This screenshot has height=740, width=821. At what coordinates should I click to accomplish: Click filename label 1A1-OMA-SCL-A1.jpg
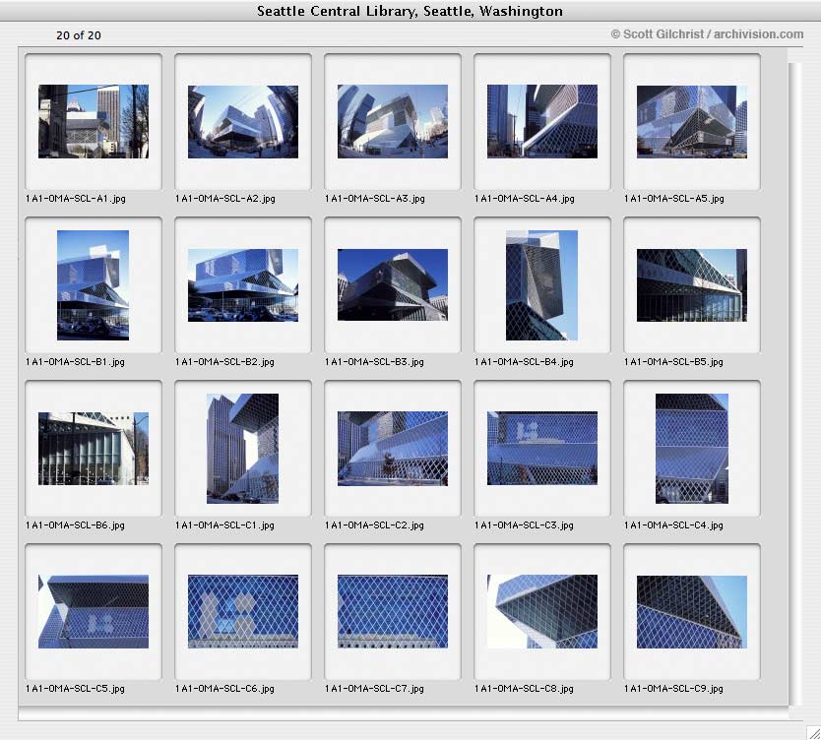click(x=76, y=199)
